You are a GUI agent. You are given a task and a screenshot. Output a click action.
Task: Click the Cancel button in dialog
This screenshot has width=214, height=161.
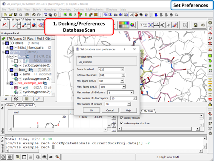(110, 110)
